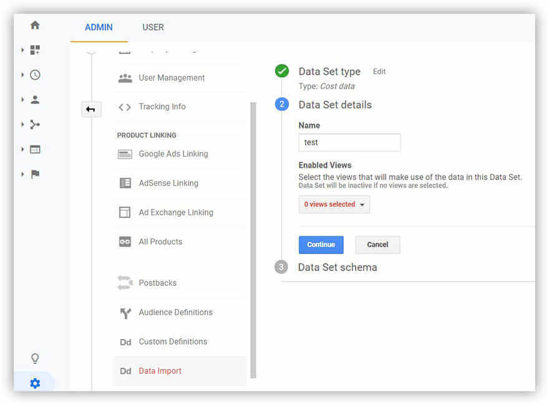This screenshot has width=549, height=405.
Task: Open Google Ads Linking
Action: pos(173,154)
